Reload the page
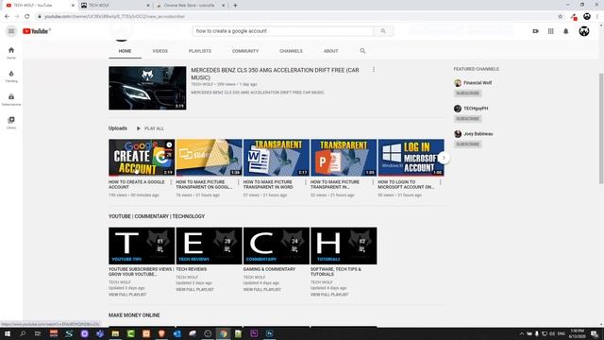This screenshot has height=340, width=604. point(27,17)
